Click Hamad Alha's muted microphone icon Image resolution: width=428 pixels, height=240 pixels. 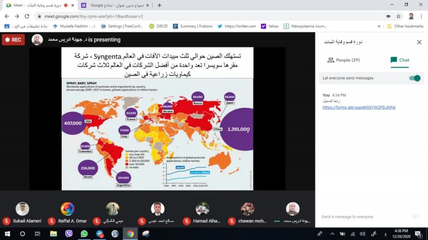pos(186,221)
